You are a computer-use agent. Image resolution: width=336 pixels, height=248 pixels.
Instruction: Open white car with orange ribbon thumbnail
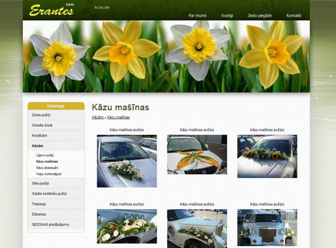coord(197,155)
